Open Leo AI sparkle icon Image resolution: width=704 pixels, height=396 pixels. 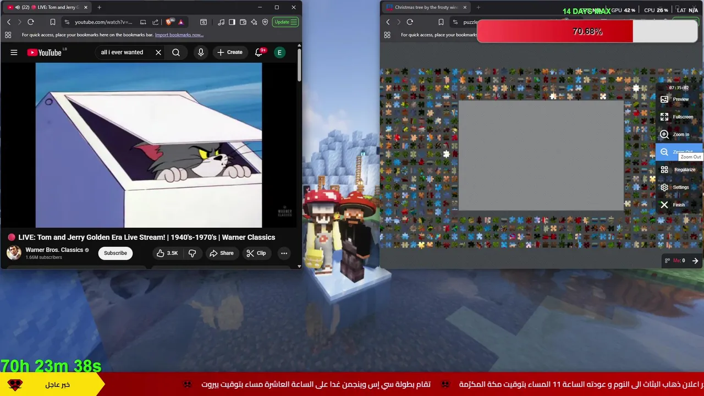[254, 22]
